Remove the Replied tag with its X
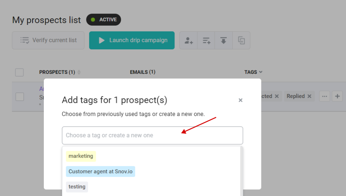 (x=309, y=96)
